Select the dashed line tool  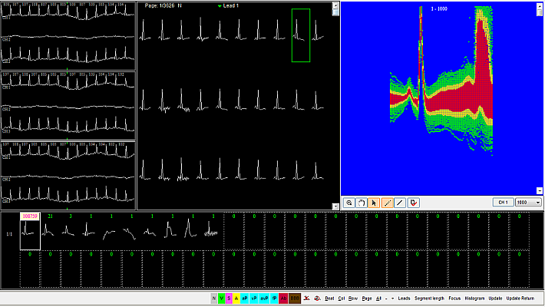(387, 203)
